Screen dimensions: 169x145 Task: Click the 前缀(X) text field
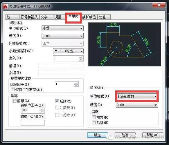(61, 66)
